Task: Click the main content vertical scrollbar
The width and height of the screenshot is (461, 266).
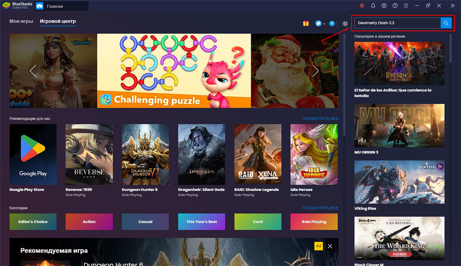Action: coord(343,85)
